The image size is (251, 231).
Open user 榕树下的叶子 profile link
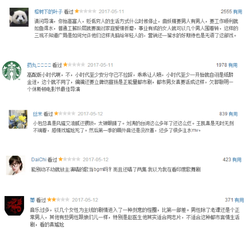coord(48,11)
